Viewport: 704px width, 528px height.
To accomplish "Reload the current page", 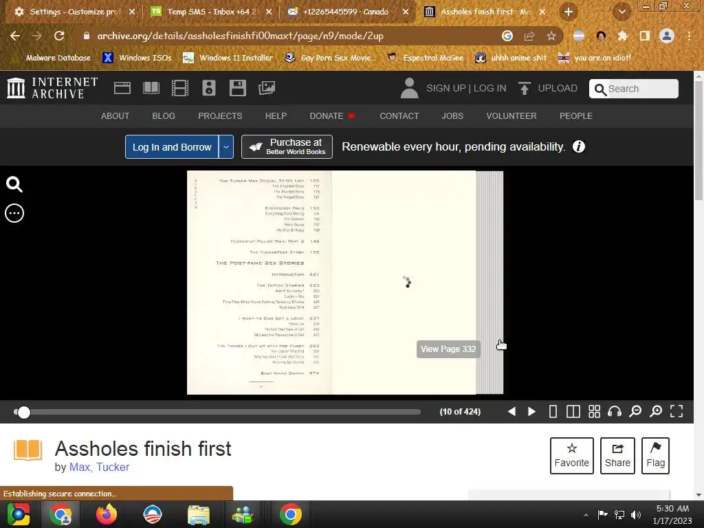I will [59, 36].
